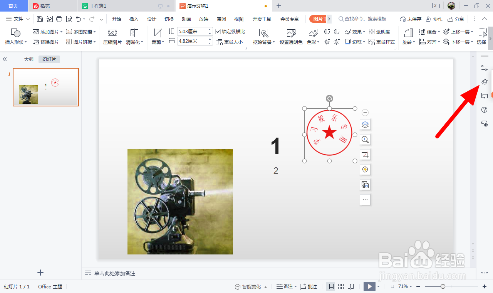The image size is (493, 293).
Task: Click the picture-to-text icon beside the stamp
Action: click(365, 185)
